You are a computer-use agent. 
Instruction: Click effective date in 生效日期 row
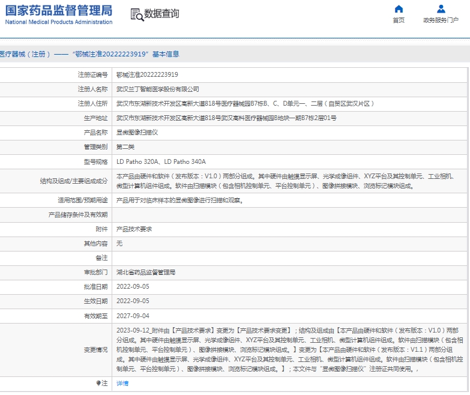133,301
